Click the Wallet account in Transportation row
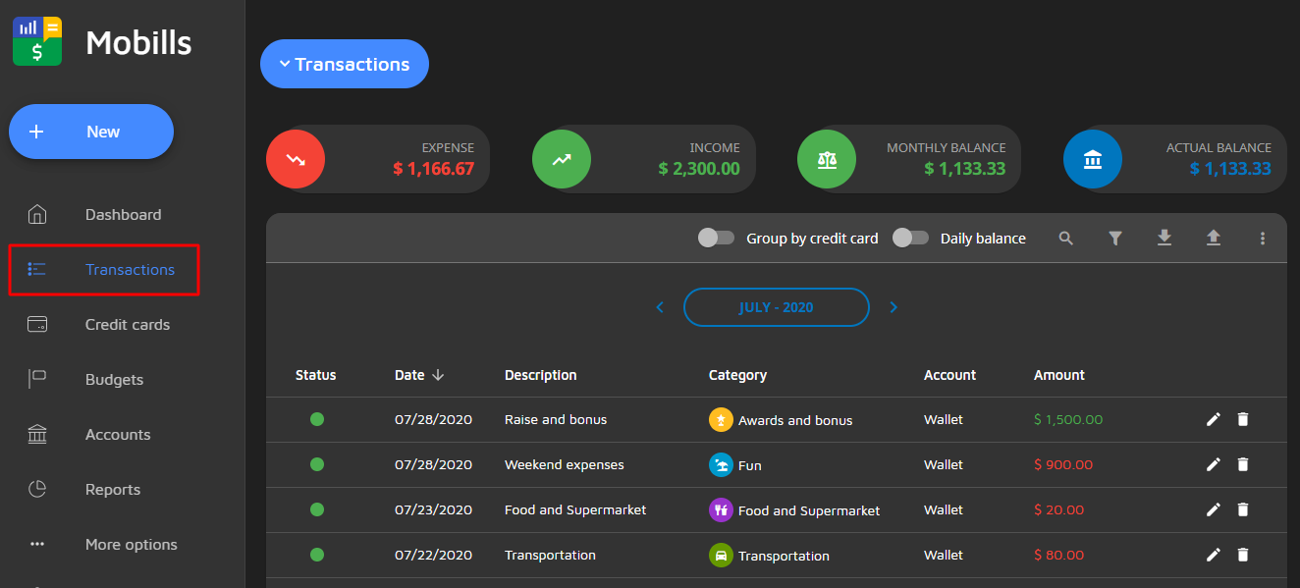 pos(944,555)
